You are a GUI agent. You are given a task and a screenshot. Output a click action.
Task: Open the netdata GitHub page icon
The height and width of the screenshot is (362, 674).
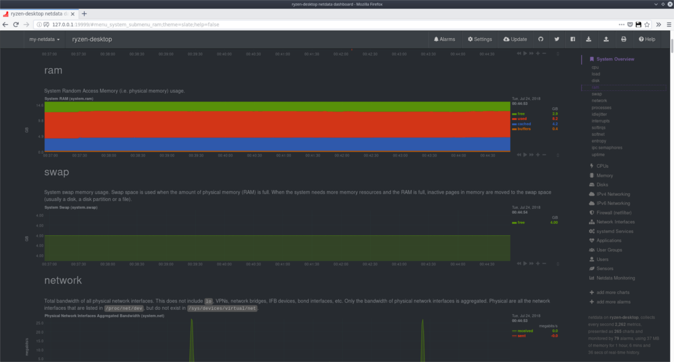[x=541, y=39]
